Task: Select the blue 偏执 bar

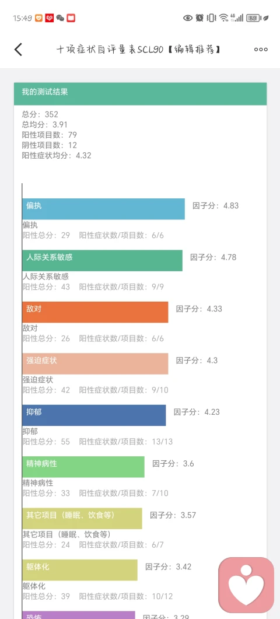Action: [103, 209]
